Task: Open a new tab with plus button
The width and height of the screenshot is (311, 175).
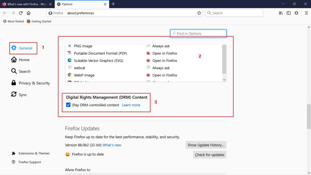Action: point(113,4)
